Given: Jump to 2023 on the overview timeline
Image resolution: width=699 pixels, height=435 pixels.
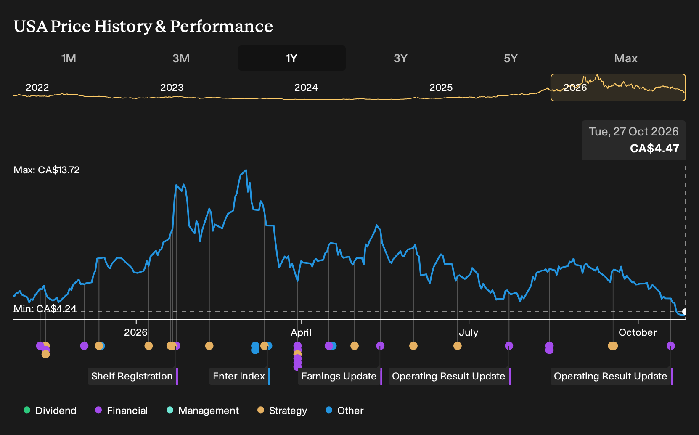Looking at the screenshot, I should (172, 88).
